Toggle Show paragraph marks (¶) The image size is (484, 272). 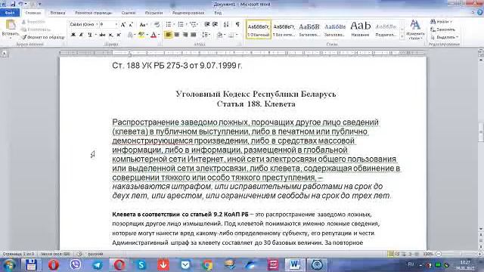pyautogui.click(x=237, y=24)
